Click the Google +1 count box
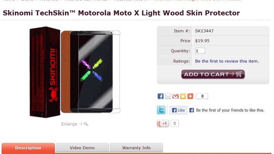The width and height of the screenshot is (274, 154). [x=174, y=124]
